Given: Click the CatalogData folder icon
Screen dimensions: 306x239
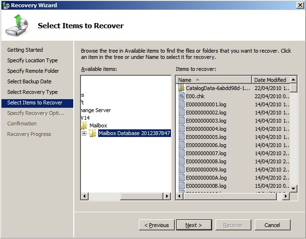Looking at the screenshot, I should 181,88.
